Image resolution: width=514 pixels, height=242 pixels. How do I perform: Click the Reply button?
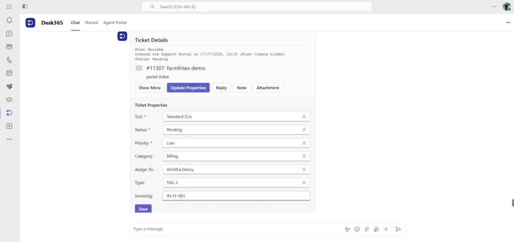click(x=221, y=87)
